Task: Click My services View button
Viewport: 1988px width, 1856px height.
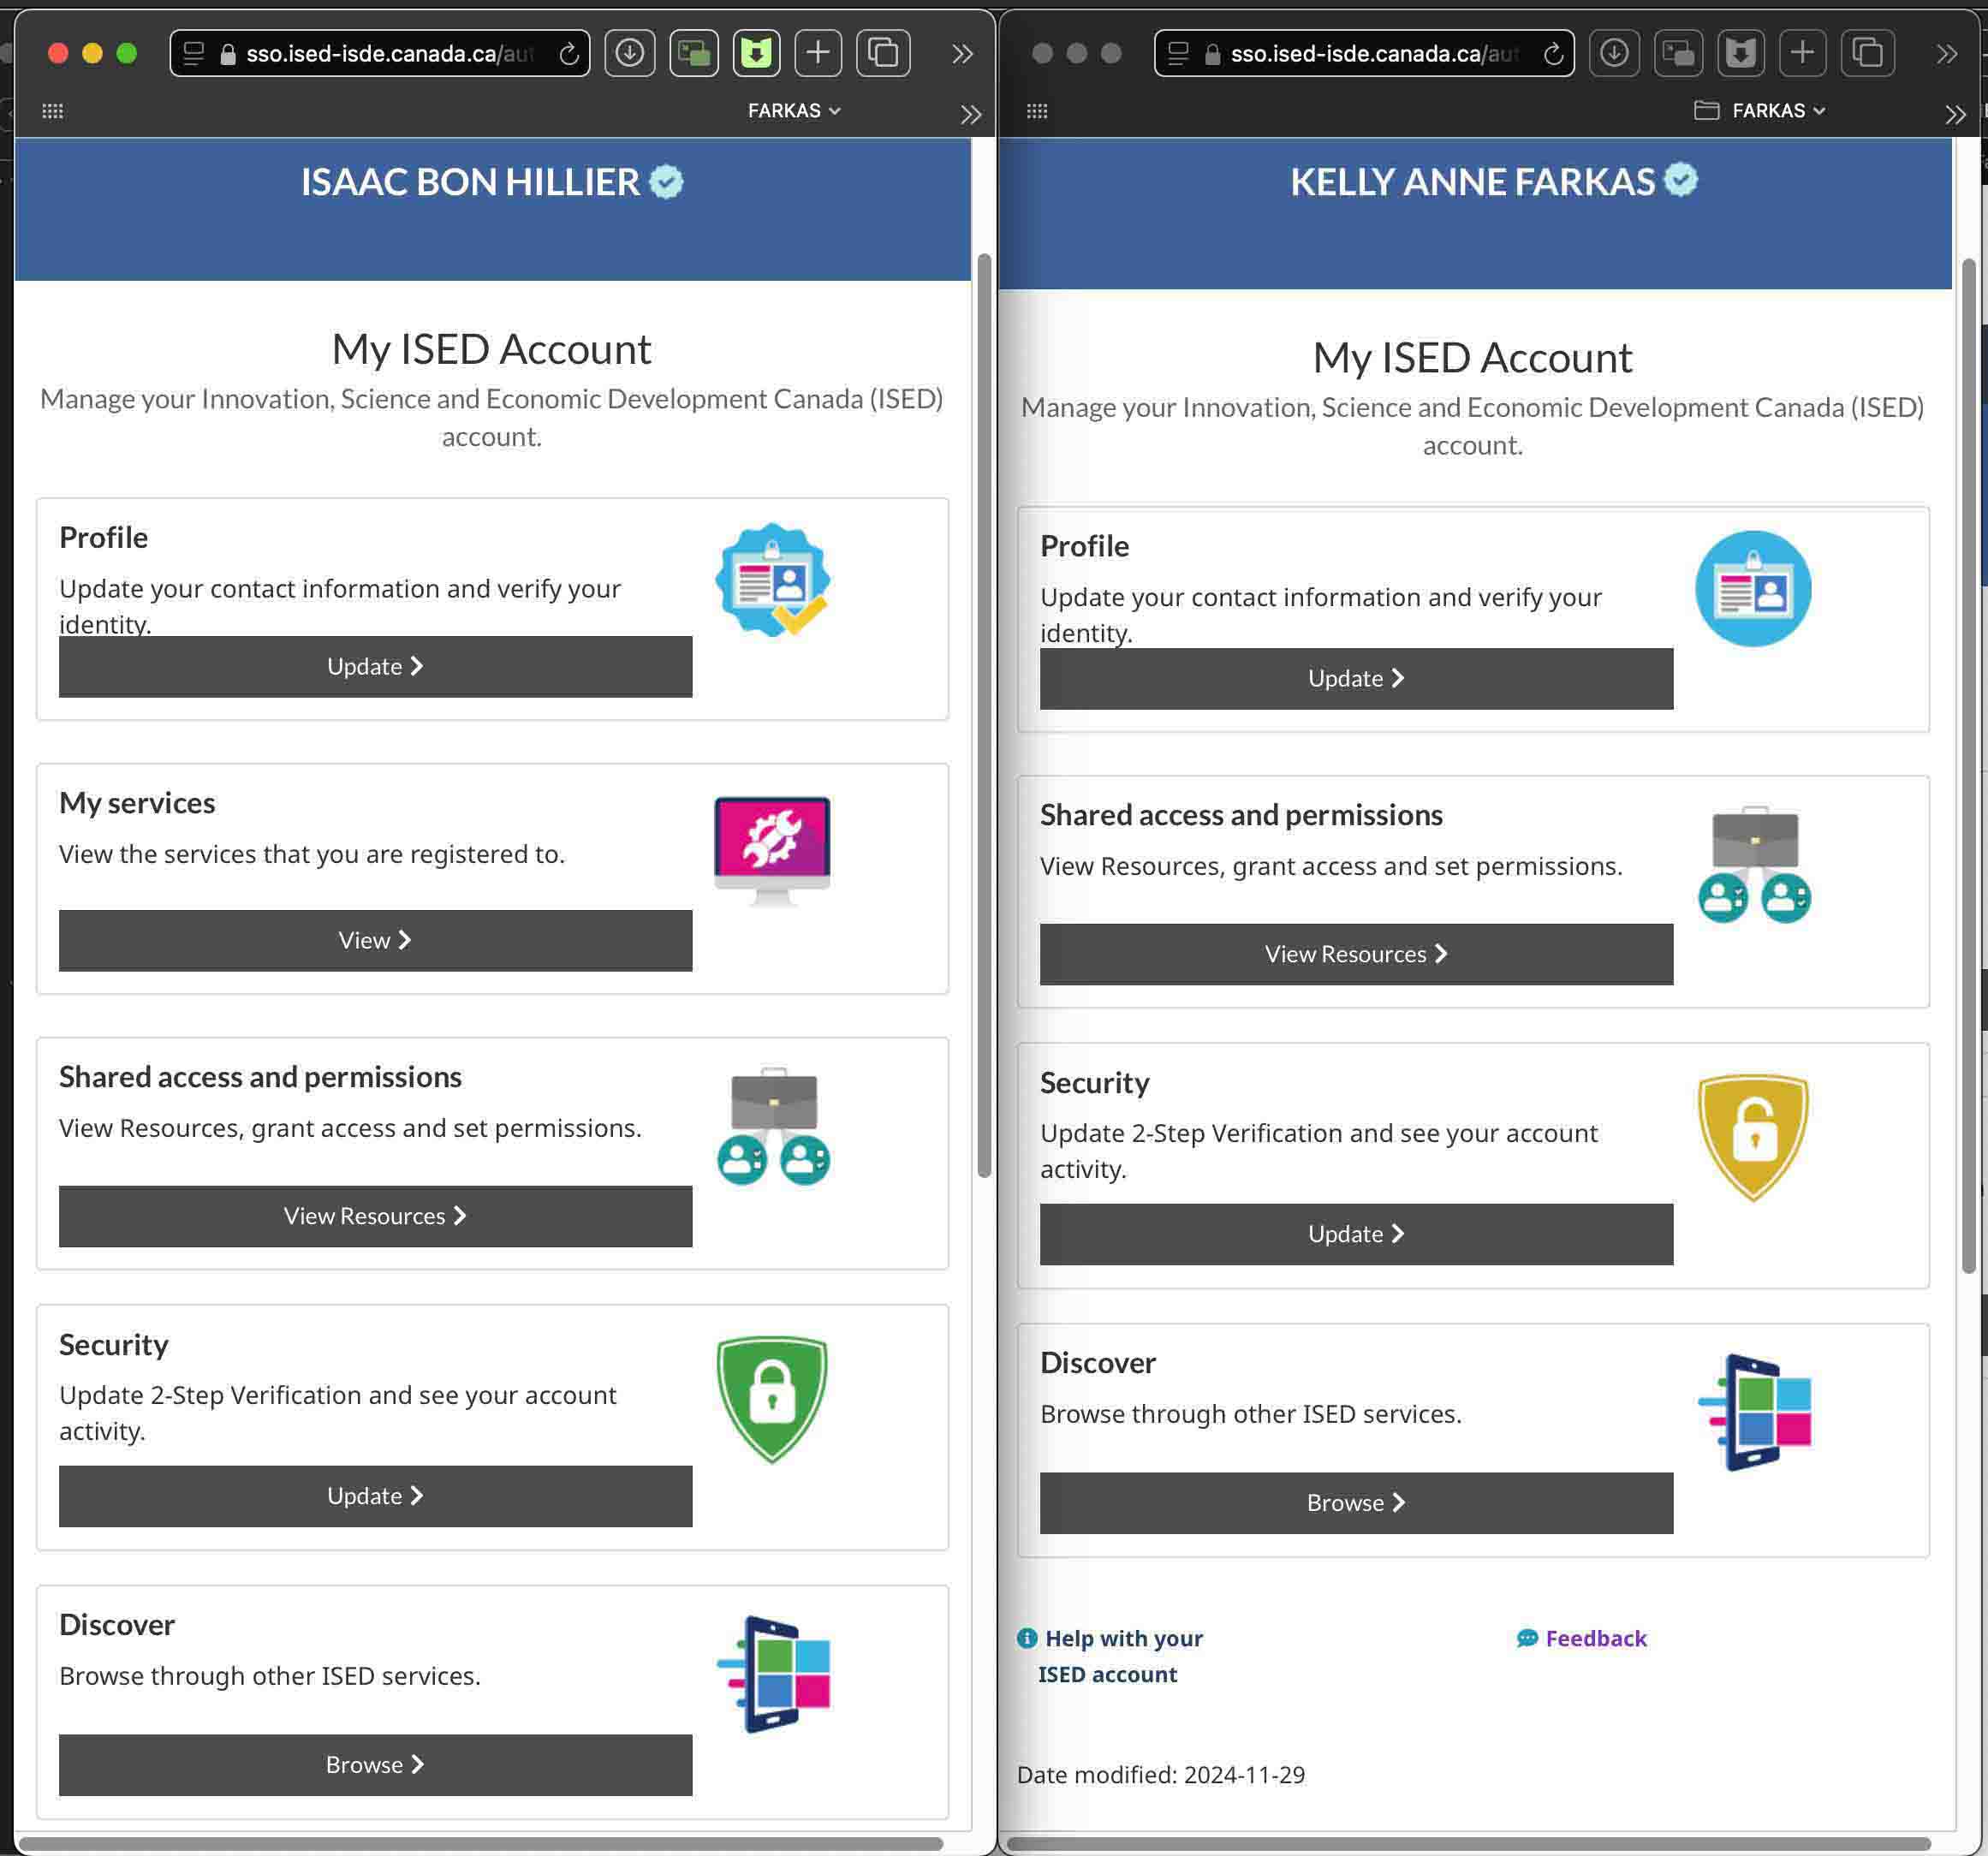Action: pyautogui.click(x=375, y=941)
